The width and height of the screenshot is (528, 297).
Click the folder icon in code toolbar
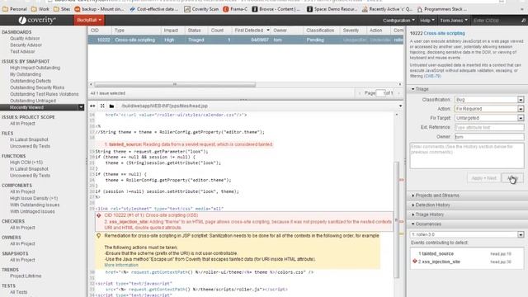112,106
